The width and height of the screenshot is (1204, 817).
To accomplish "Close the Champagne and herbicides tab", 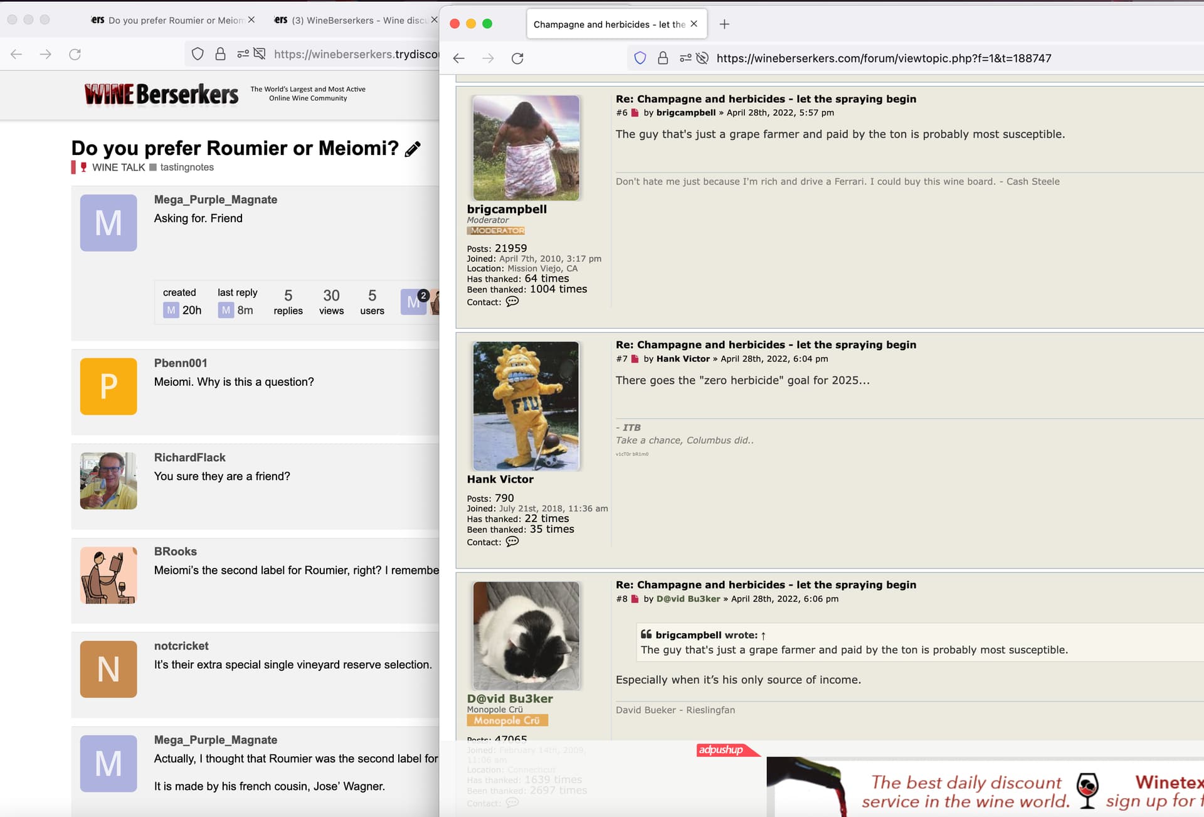I will [694, 24].
